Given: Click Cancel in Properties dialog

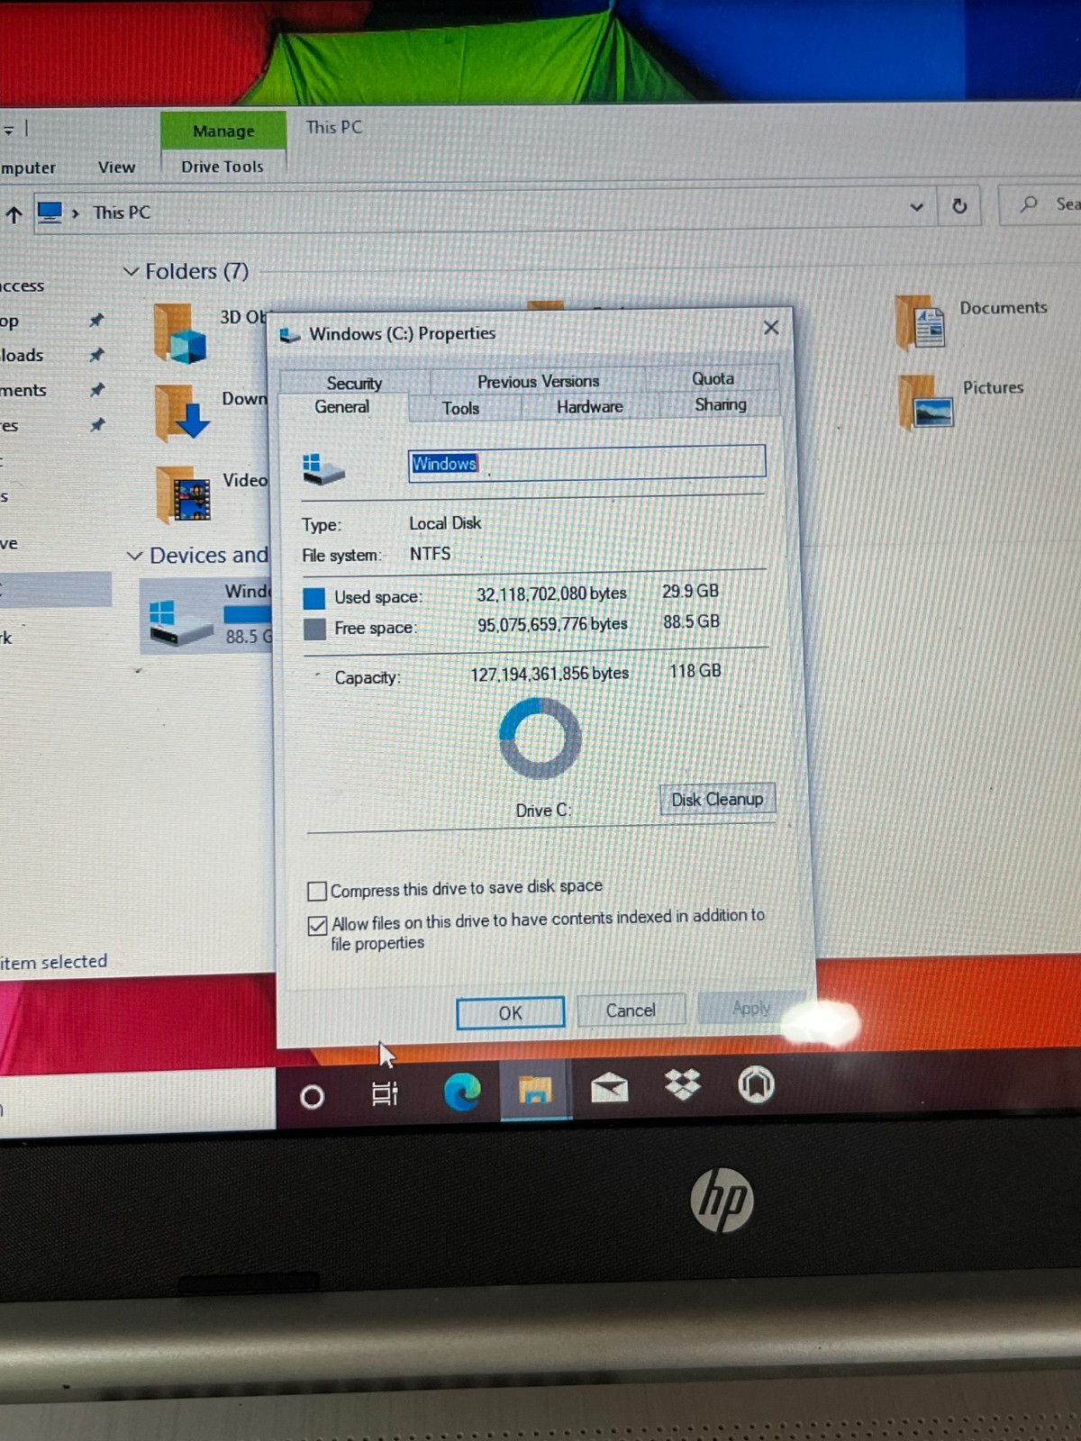Looking at the screenshot, I should [631, 1010].
